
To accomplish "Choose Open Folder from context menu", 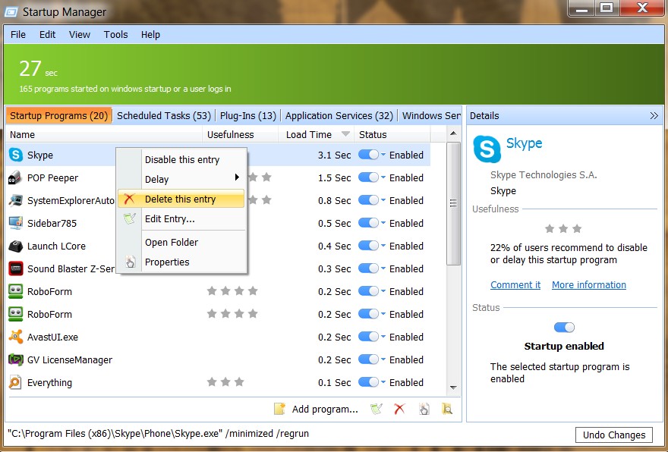I will pos(182,242).
